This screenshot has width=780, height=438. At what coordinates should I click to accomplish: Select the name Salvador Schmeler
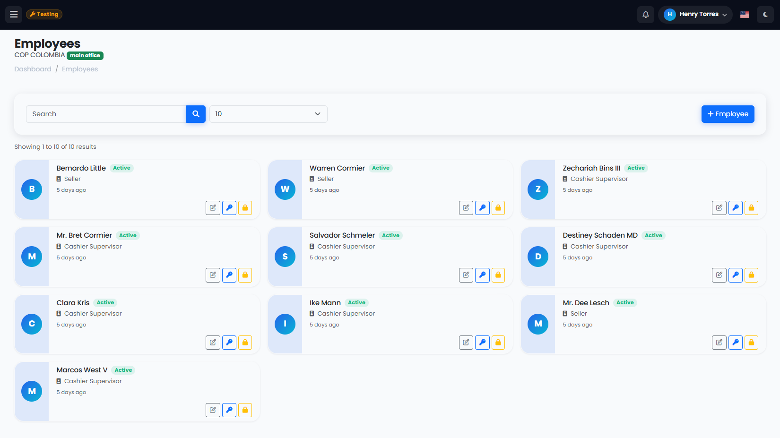pos(342,235)
